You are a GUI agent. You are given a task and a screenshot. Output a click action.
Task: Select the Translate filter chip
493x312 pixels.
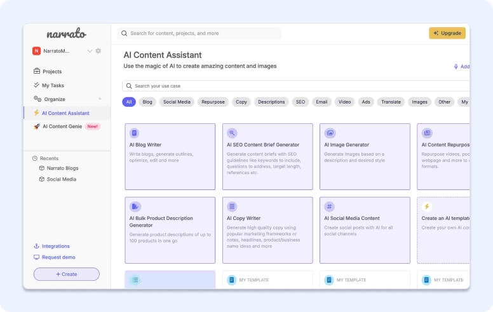click(391, 102)
